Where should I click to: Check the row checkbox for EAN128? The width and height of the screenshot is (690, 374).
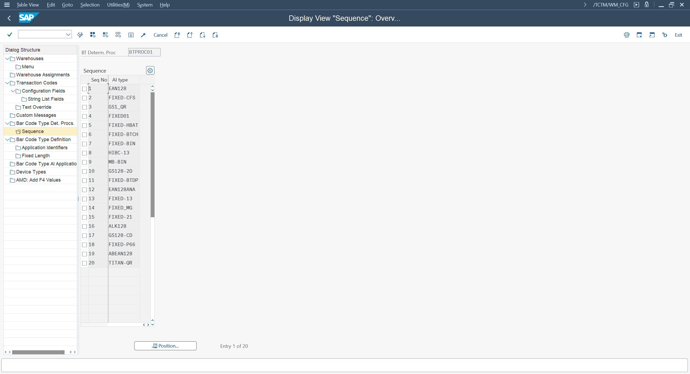tap(85, 89)
